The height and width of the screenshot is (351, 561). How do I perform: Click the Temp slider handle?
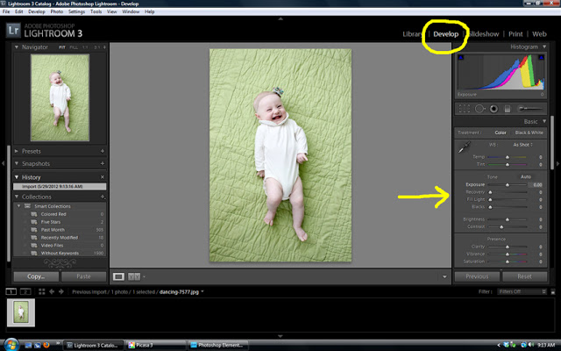(508, 157)
